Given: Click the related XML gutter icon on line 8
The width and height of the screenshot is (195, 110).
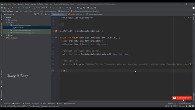Looking at the screenshot, I should [x=56, y=31].
